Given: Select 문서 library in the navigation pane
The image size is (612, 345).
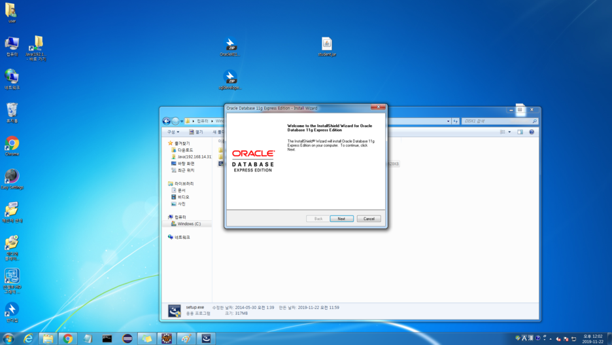Looking at the screenshot, I should pos(178,191).
